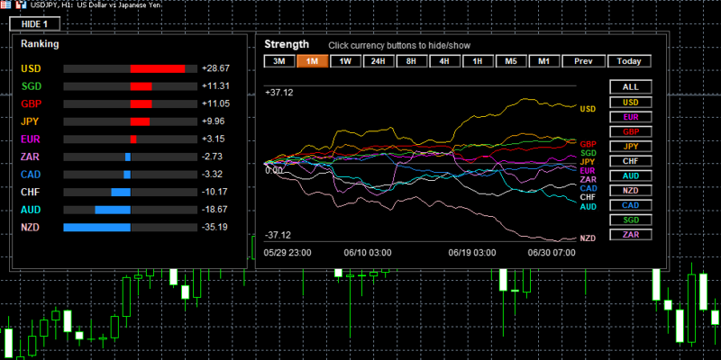The height and width of the screenshot is (360, 721).
Task: Toggle NZD currency line visibility button
Action: (x=630, y=191)
